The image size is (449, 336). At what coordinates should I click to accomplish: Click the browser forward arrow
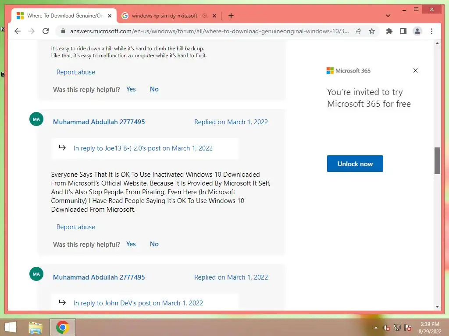32,31
